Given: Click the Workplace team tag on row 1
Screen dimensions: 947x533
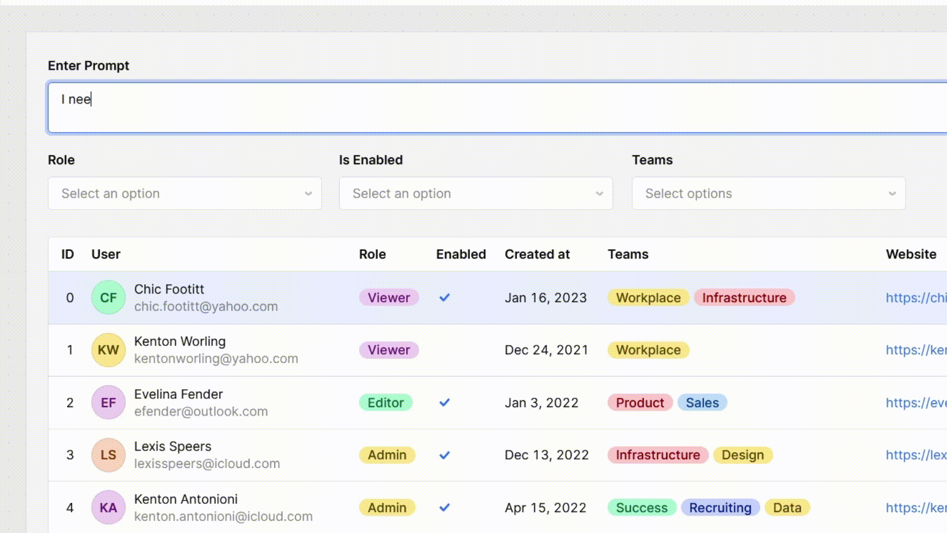Looking at the screenshot, I should [x=648, y=349].
